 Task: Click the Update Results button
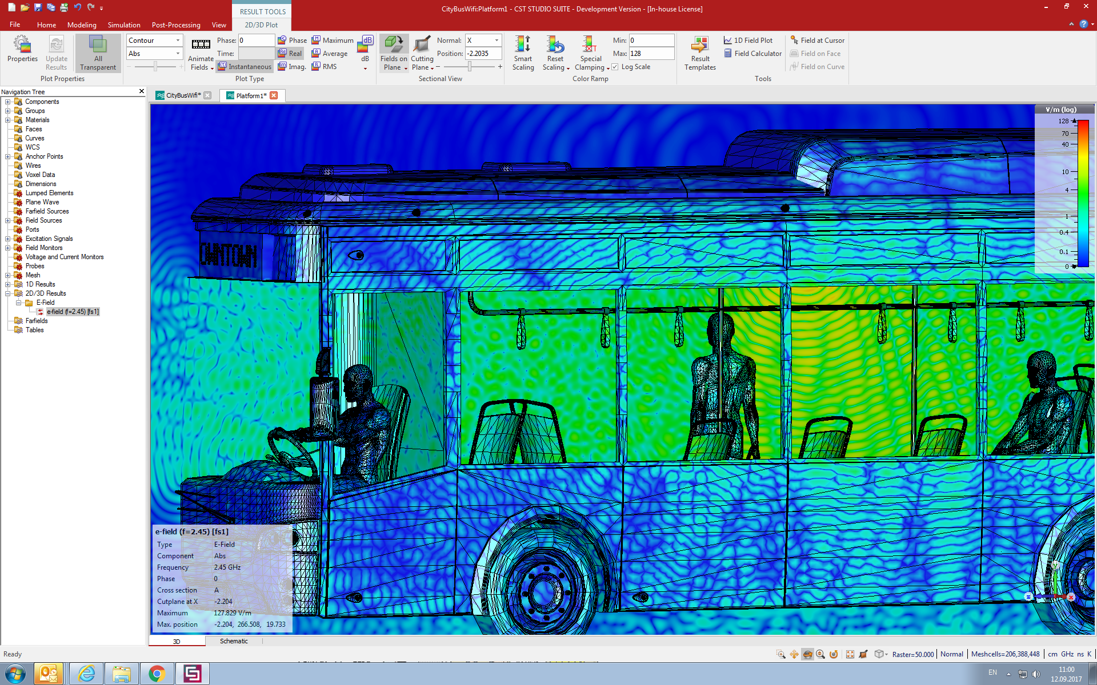pyautogui.click(x=56, y=53)
